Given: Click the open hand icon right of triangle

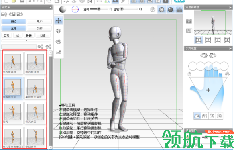Looking at the screenshot, I should click(x=227, y=74).
